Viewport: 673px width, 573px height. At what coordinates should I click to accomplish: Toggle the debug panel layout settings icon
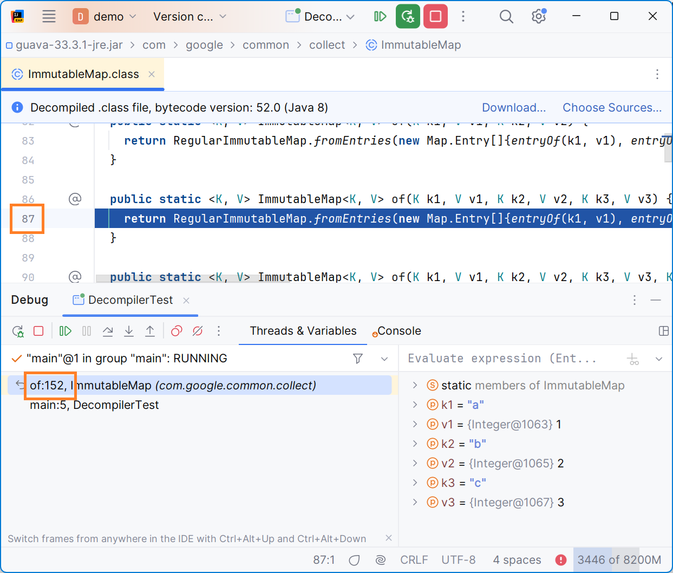(664, 331)
